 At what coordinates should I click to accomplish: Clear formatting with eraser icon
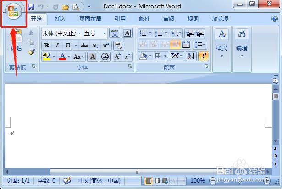(119, 46)
